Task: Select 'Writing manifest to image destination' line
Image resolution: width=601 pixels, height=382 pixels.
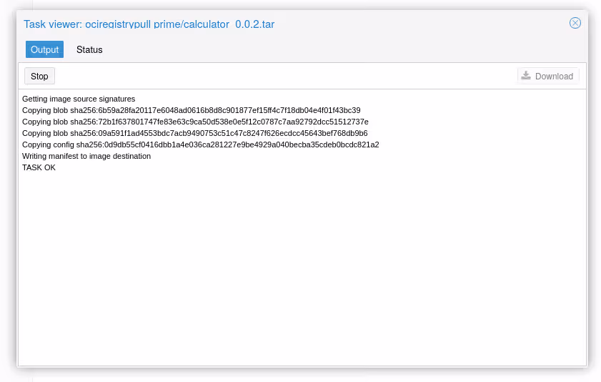Action: pyautogui.click(x=86, y=156)
